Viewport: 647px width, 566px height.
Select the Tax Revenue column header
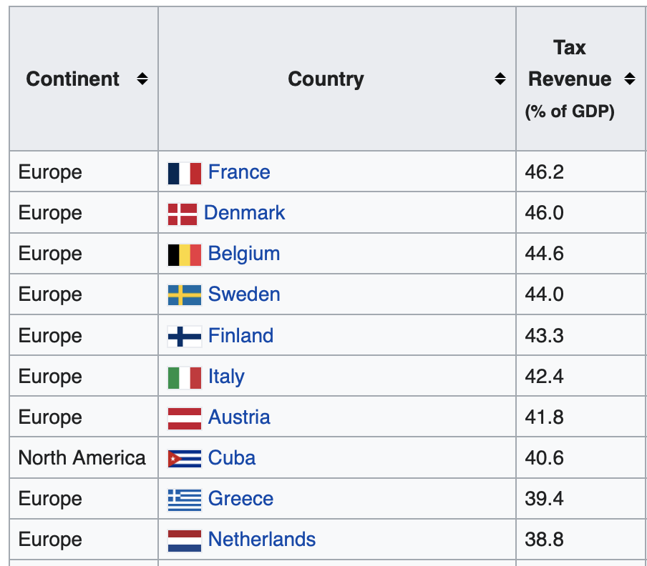pyautogui.click(x=570, y=79)
